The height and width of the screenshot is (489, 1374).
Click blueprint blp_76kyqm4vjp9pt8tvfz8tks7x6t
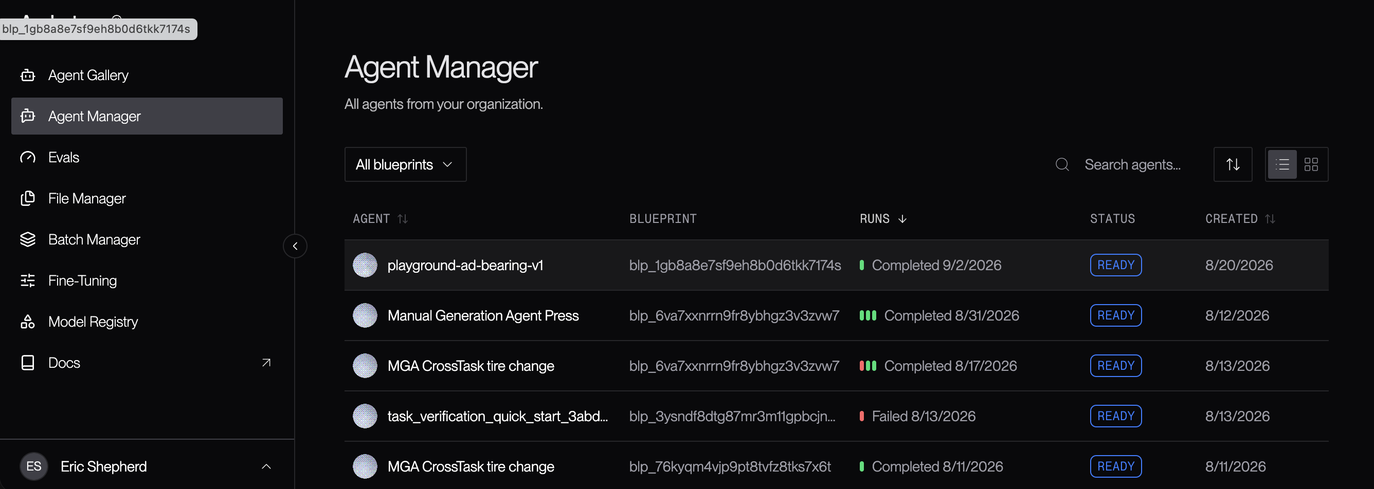point(730,466)
